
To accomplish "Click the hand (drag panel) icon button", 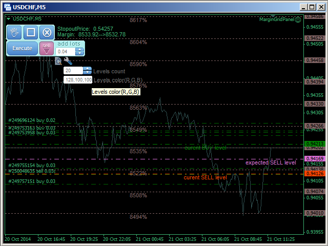I will (15, 33).
